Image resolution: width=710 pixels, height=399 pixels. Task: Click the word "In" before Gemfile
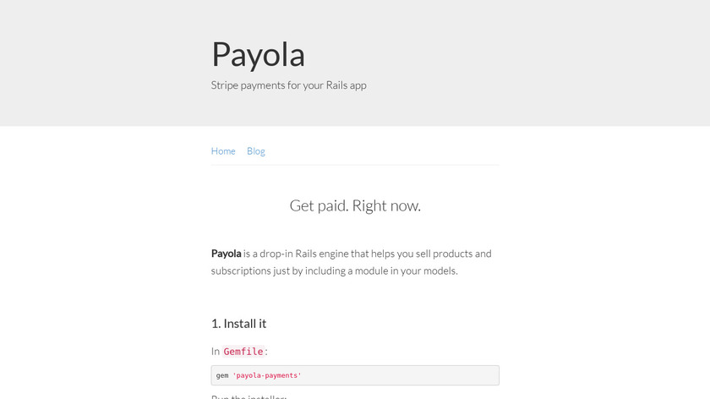click(x=216, y=352)
